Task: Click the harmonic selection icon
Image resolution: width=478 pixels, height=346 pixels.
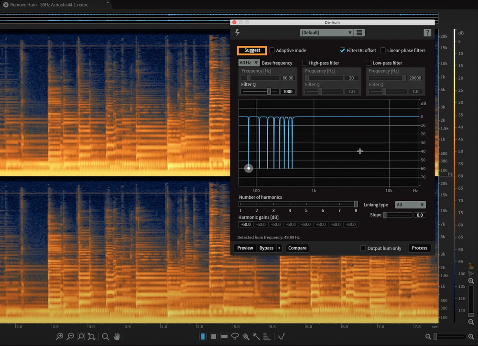Action: point(267,336)
